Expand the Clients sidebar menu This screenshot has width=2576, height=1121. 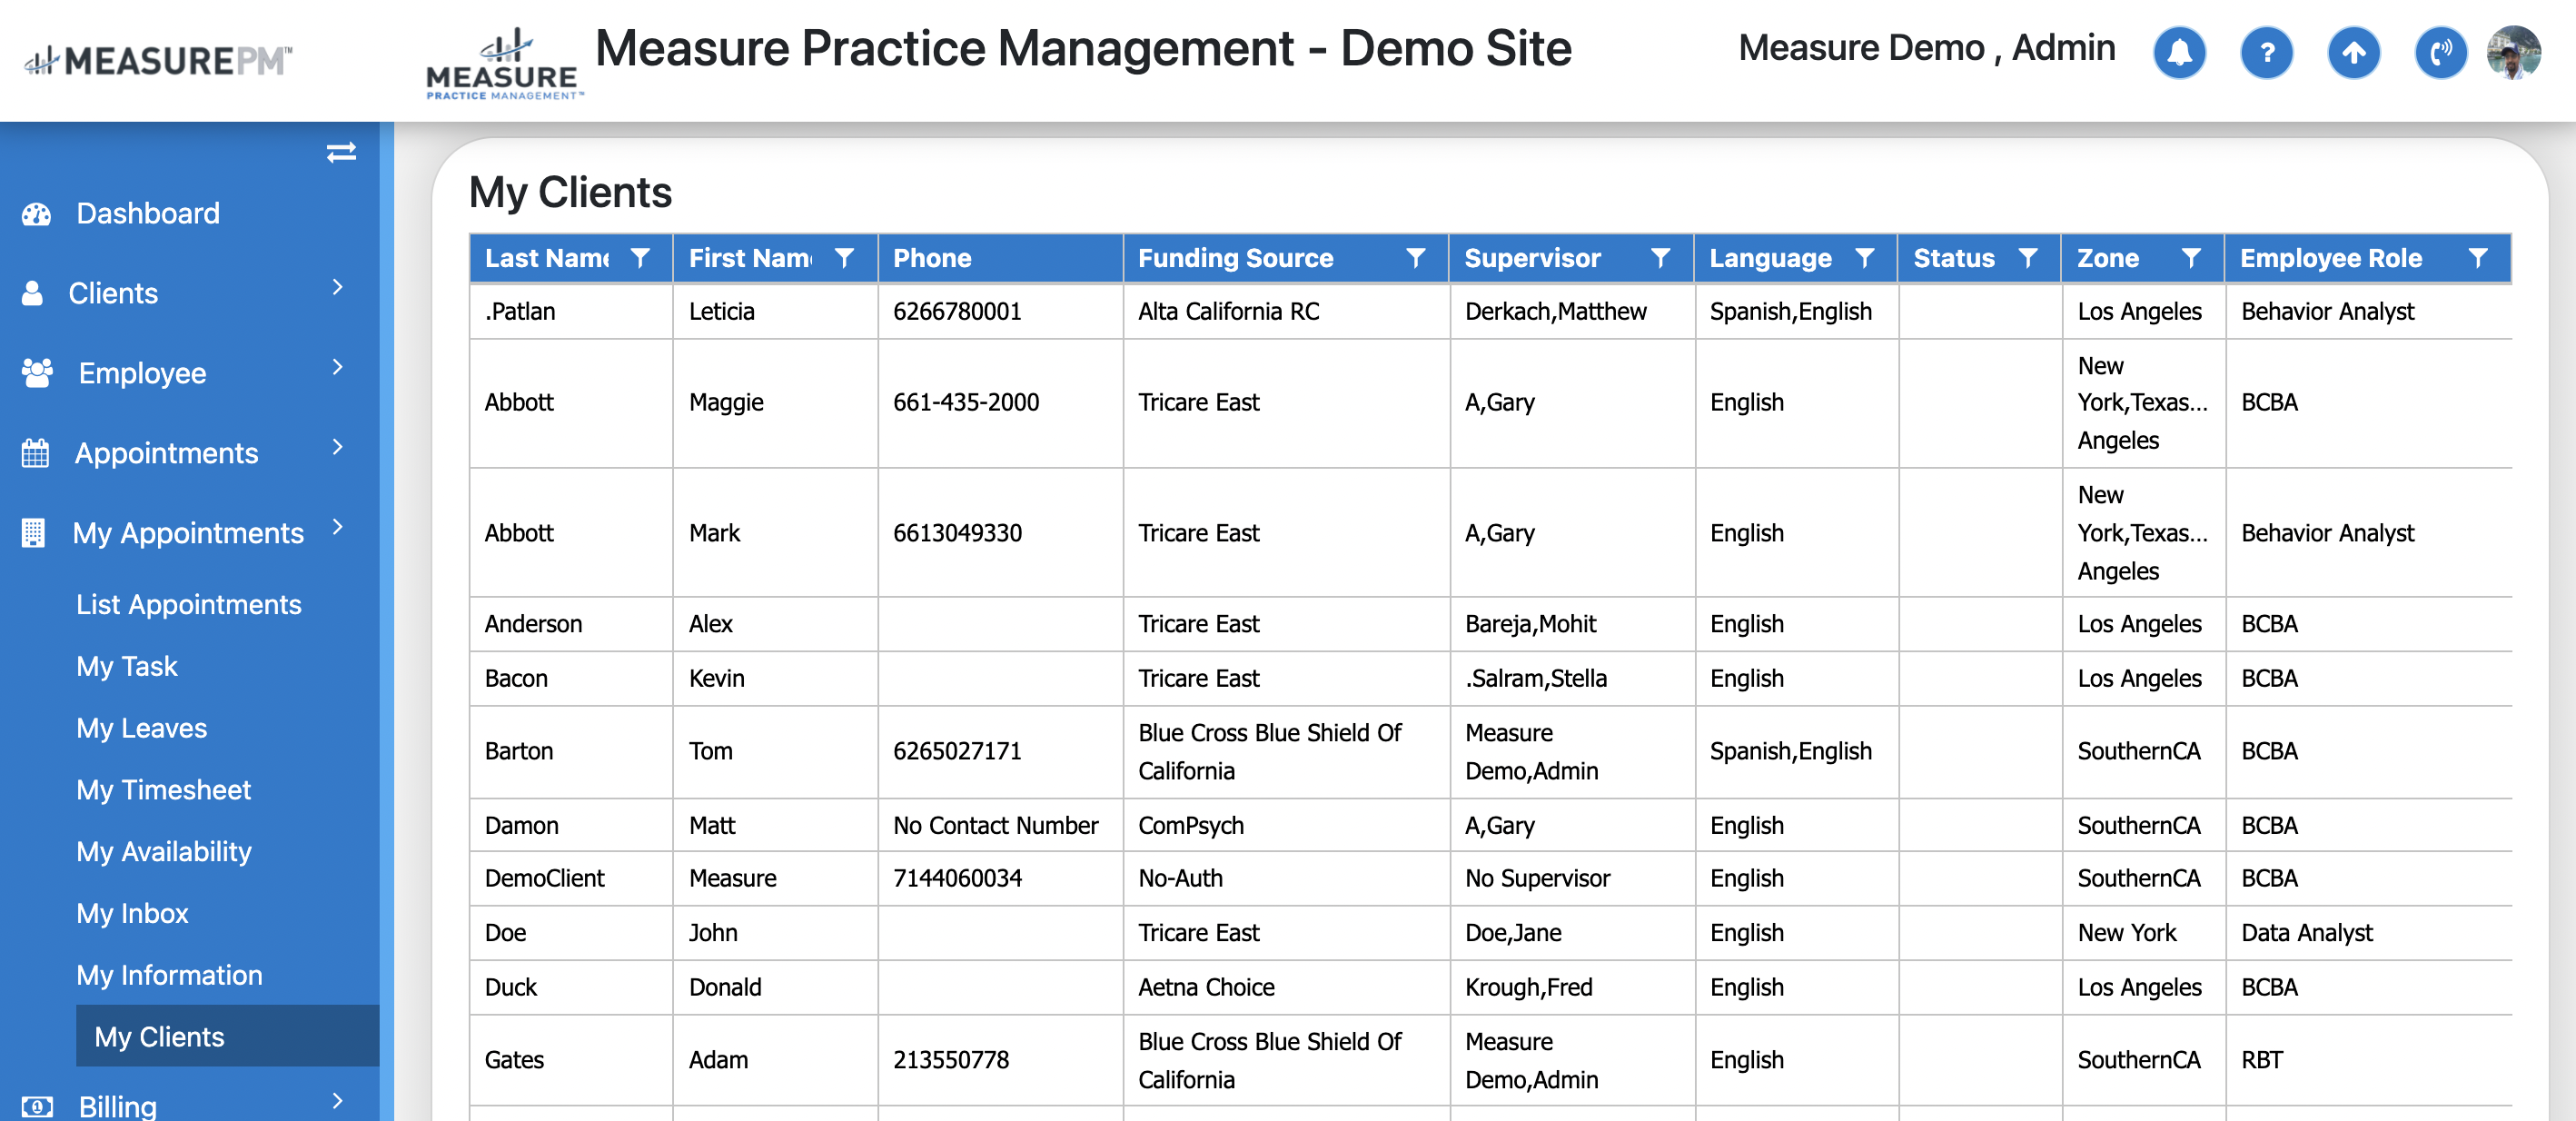[337, 288]
